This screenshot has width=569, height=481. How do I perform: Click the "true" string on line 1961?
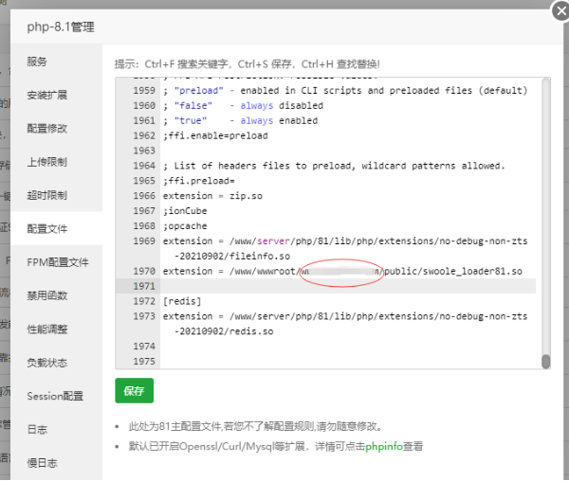191,120
